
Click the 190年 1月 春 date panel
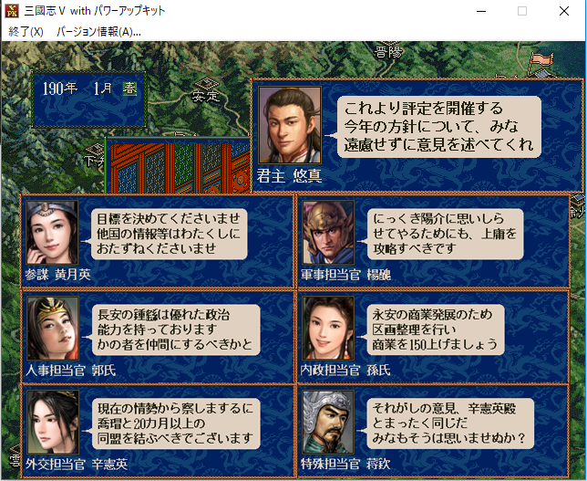point(89,99)
